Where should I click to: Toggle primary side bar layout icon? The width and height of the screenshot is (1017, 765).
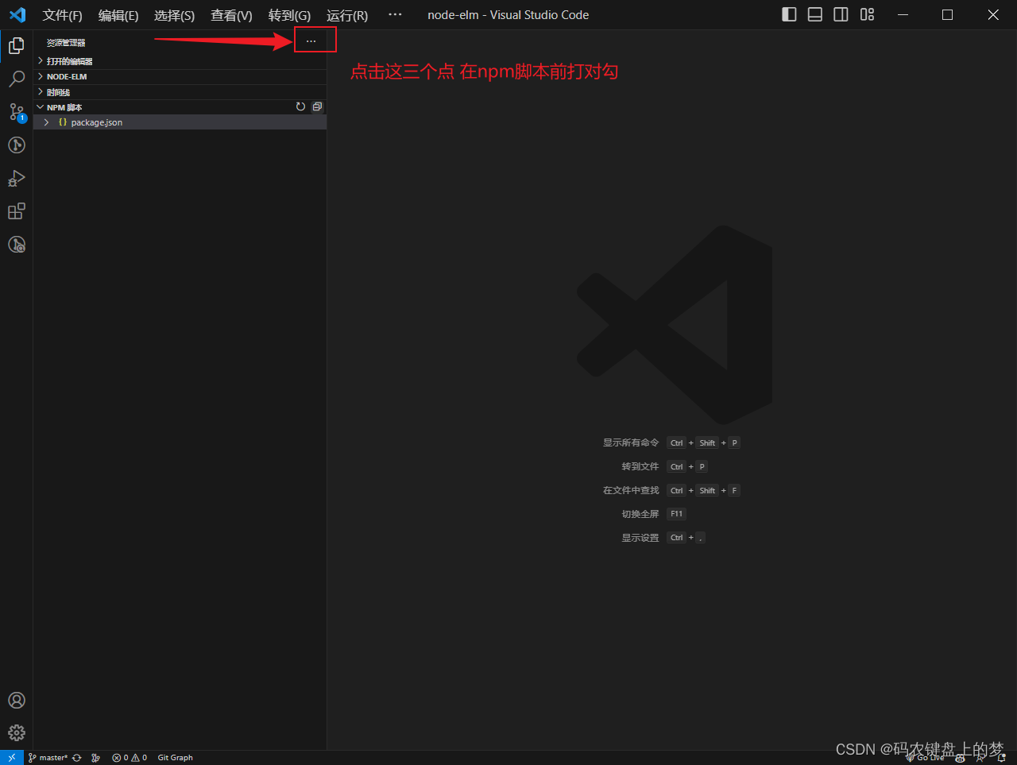tap(789, 14)
